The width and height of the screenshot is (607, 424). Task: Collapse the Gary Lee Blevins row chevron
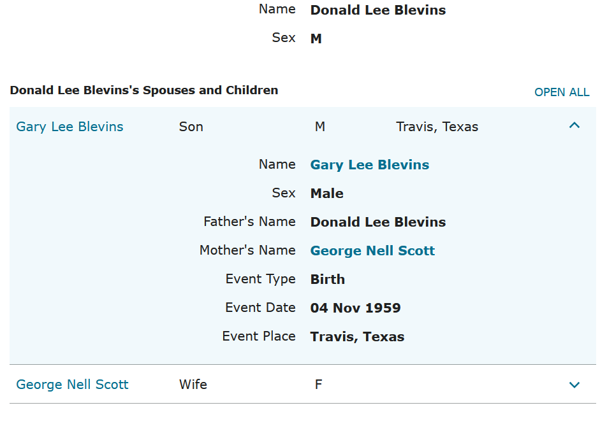click(574, 126)
